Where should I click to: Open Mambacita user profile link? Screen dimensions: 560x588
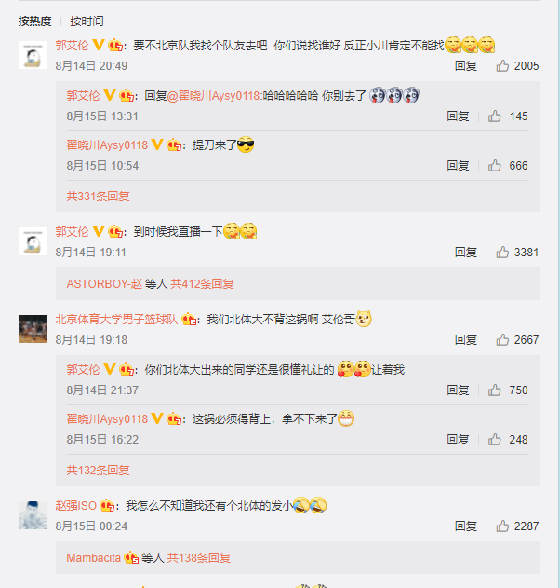click(x=94, y=558)
